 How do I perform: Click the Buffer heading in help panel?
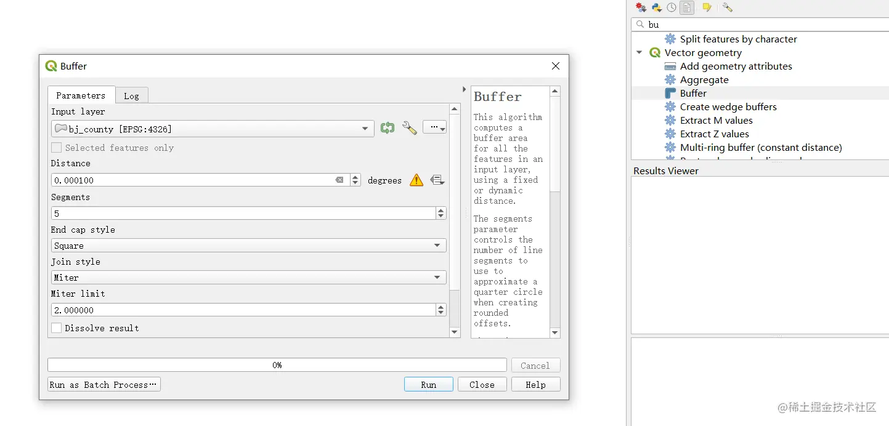tap(497, 97)
